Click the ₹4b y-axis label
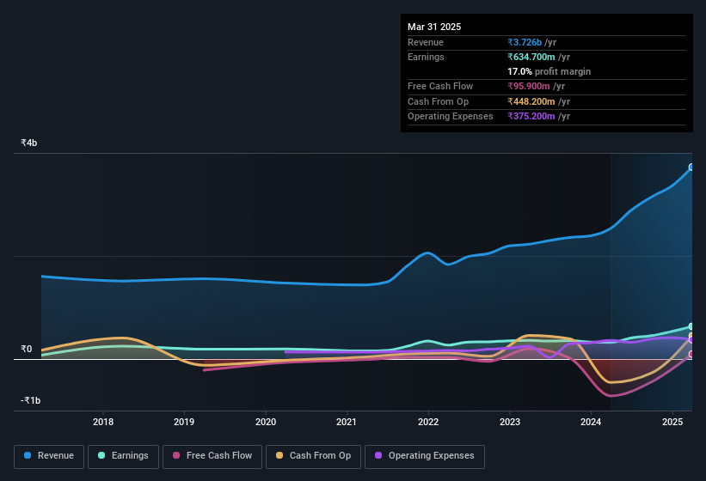 pos(29,143)
